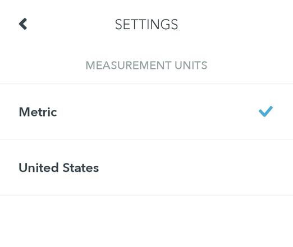Tap the blue checkmark beside Metric
Viewport: 293px width, 247px height.
pos(265,111)
